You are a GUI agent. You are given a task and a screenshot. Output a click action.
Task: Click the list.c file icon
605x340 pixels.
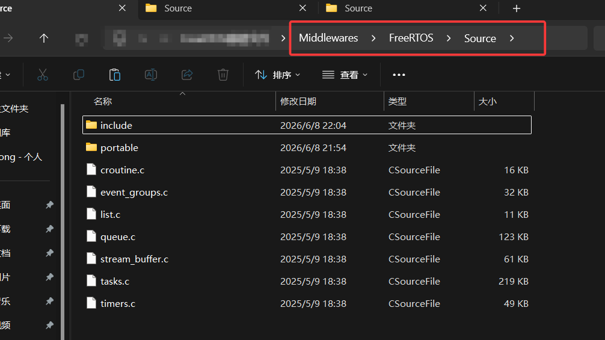(x=91, y=214)
